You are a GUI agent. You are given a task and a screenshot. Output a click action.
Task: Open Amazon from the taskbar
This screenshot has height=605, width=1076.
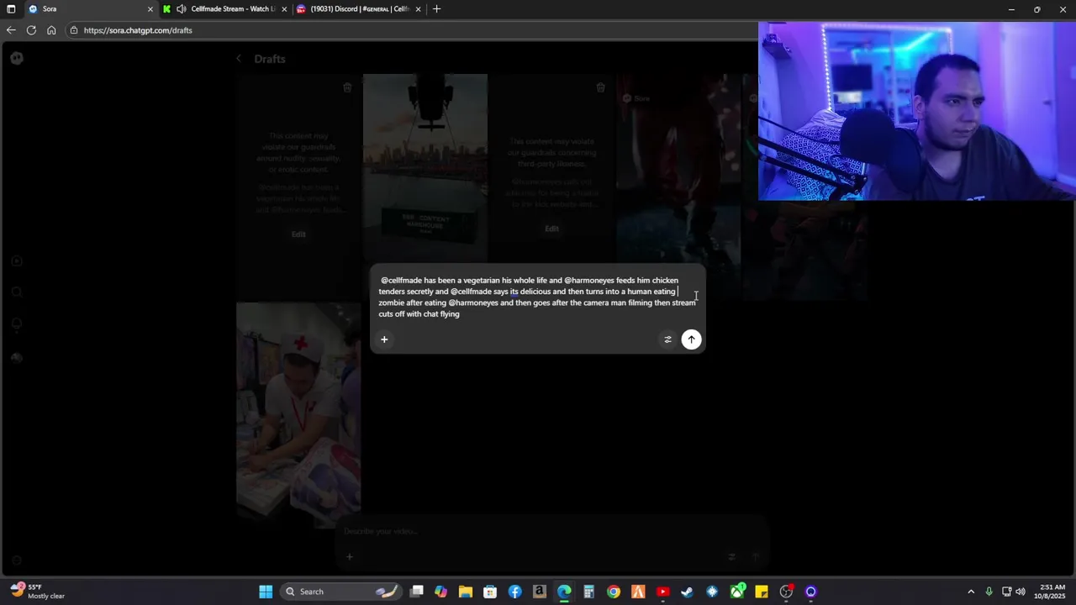point(540,592)
